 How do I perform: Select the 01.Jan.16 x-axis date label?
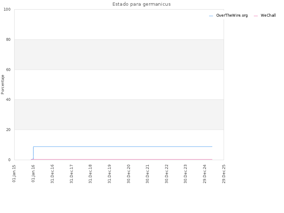pyautogui.click(x=33, y=173)
